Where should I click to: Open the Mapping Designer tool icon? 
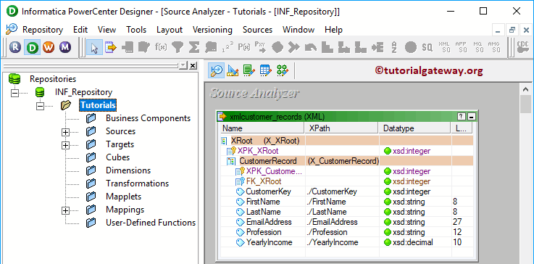click(283, 70)
